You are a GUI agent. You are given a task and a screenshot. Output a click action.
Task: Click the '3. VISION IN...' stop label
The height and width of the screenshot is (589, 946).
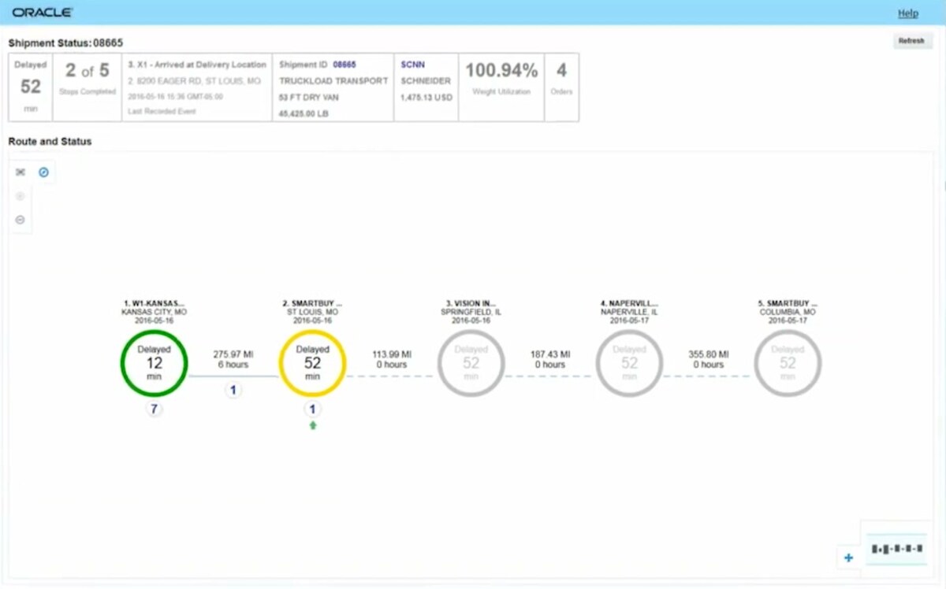471,303
